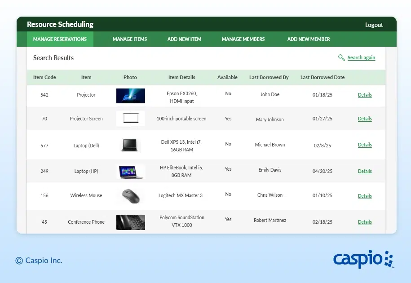Viewport: 411px width, 283px height.
Task: View Details for the Wireless Mouse
Action: click(365, 196)
